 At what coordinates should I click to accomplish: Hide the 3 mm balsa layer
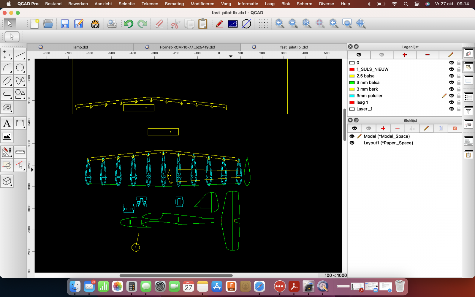[452, 83]
